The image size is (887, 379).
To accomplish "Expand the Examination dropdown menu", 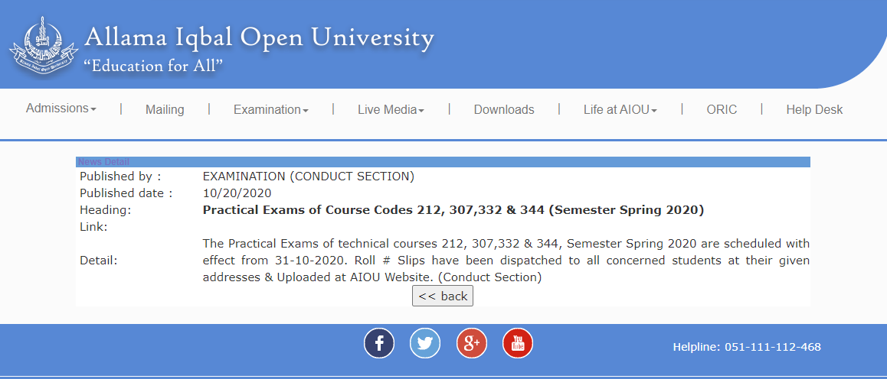I will tap(271, 110).
